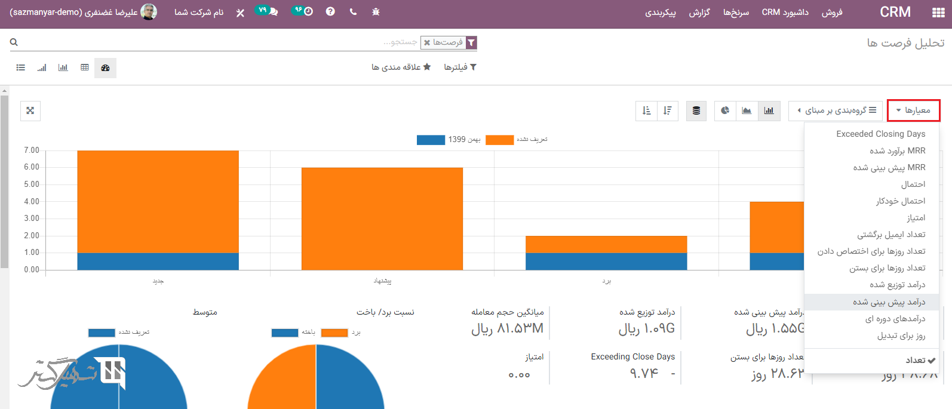Select امتیاز measure in dropdown

872,217
